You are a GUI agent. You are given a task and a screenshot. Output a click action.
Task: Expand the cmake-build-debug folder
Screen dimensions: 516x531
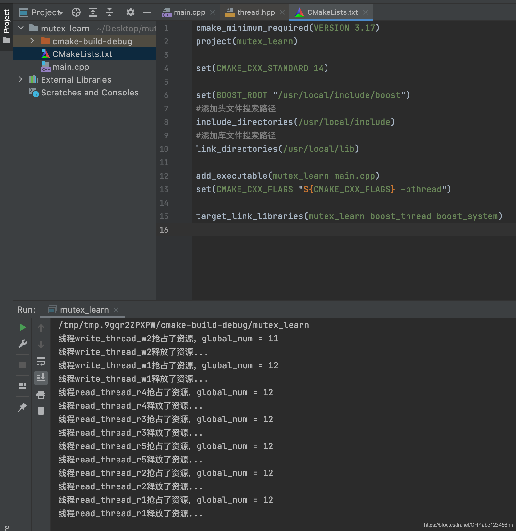point(32,41)
